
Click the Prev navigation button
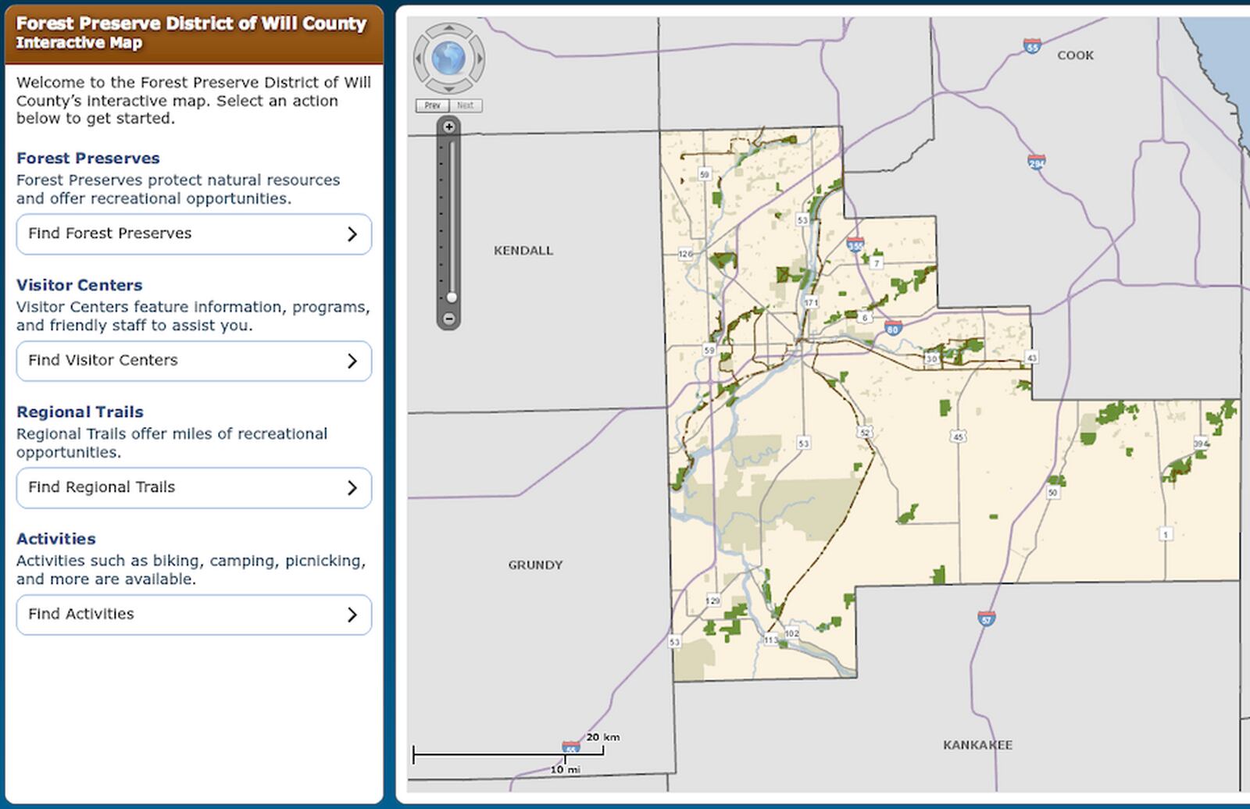coord(431,105)
